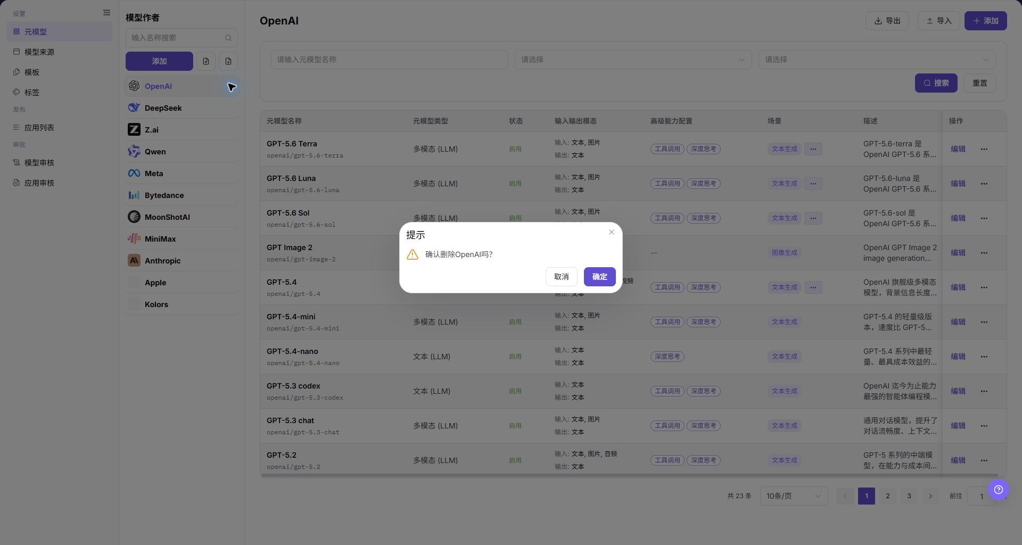Click the 重置 reset button
The image size is (1022, 545).
pos(980,83)
